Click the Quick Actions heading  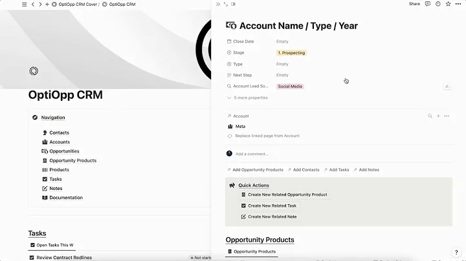click(254, 185)
